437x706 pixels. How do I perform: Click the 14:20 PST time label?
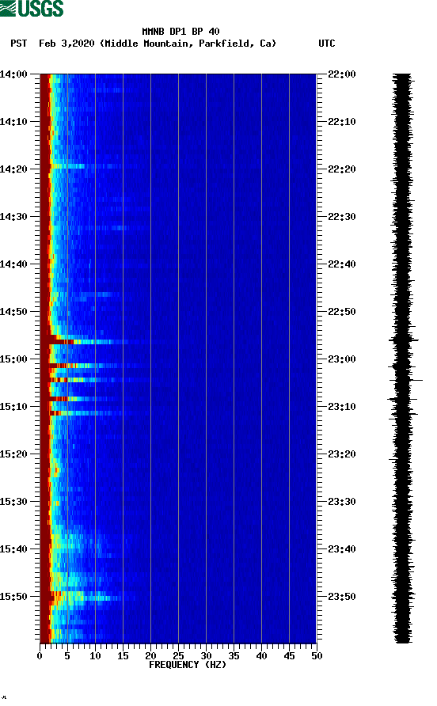coord(13,169)
